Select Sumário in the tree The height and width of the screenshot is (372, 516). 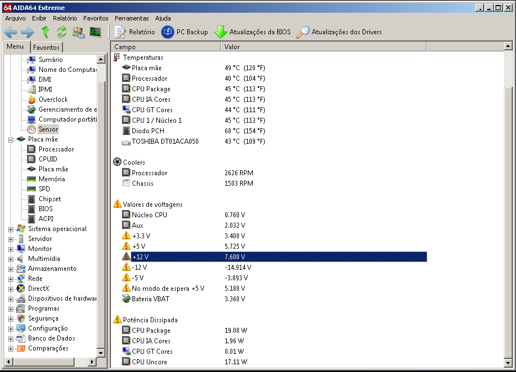(50, 60)
